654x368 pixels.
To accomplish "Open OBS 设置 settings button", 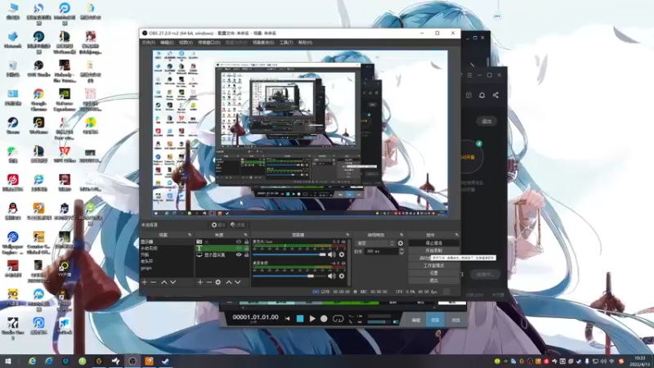I will coord(434,273).
